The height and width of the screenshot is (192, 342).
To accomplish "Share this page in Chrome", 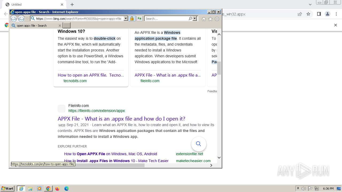I will pos(300,14).
